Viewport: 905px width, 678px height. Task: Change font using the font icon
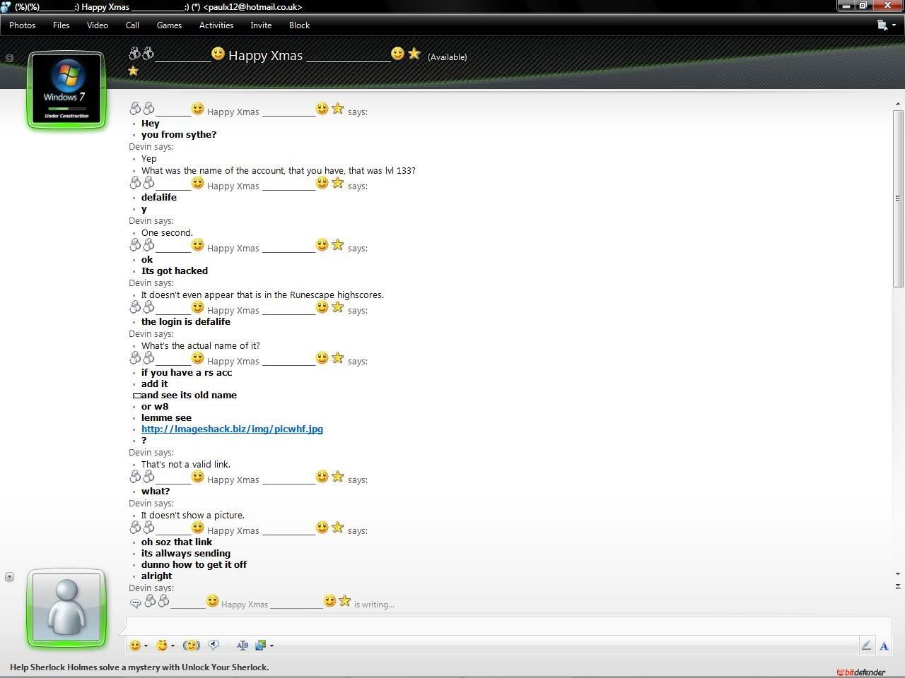[242, 645]
